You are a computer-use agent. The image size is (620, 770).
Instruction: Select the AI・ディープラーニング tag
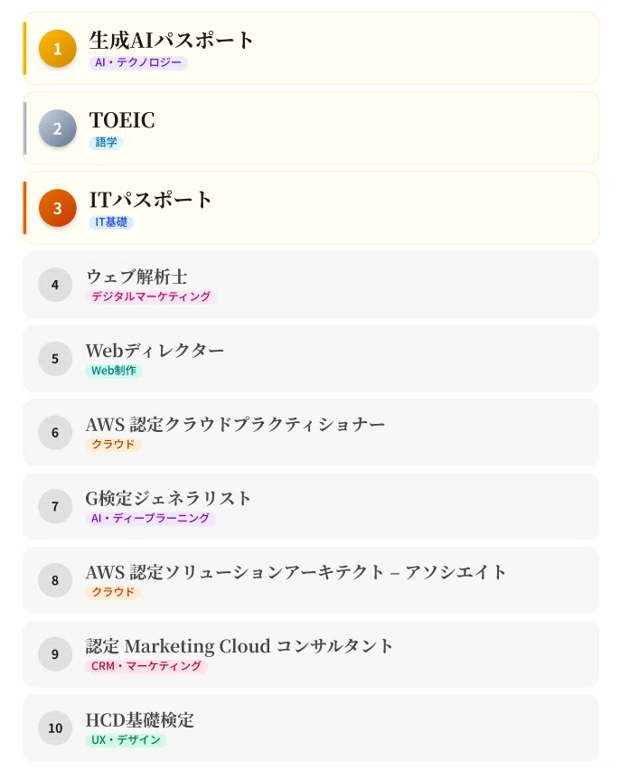(150, 518)
